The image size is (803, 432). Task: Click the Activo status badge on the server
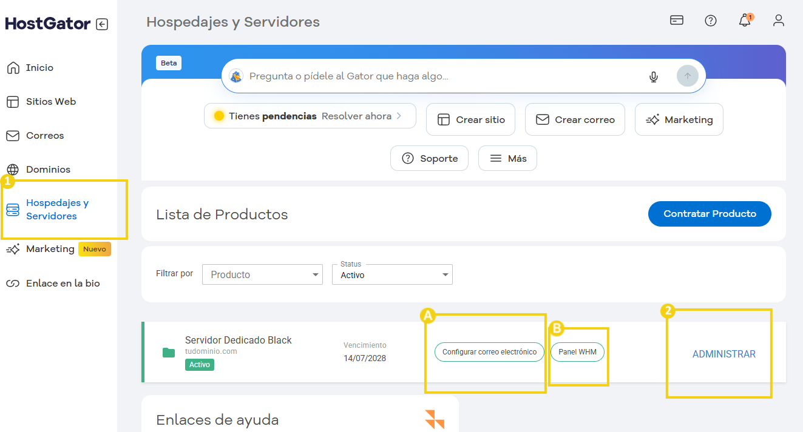point(199,365)
